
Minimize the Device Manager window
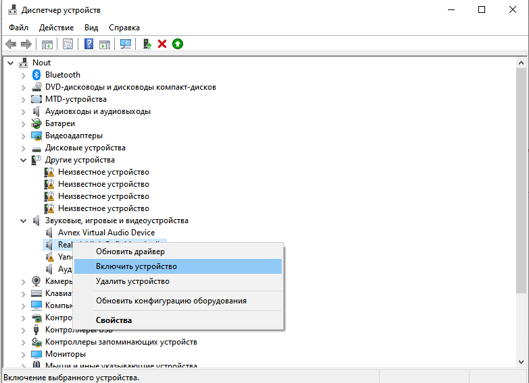click(451, 9)
